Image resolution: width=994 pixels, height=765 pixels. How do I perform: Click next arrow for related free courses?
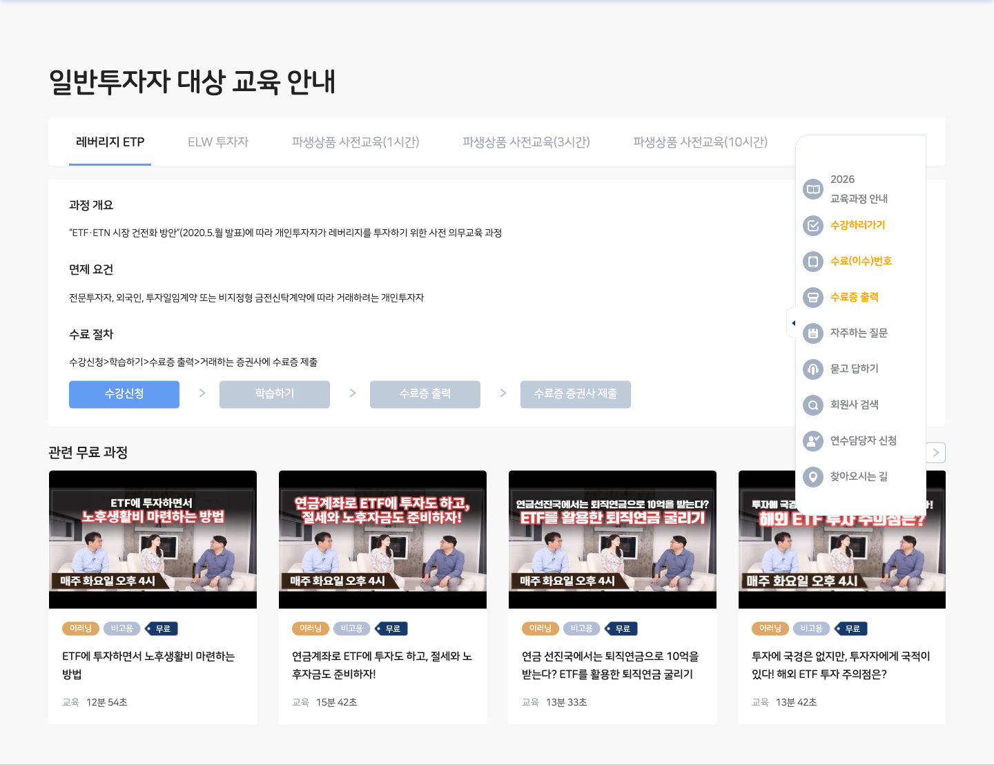(x=935, y=453)
